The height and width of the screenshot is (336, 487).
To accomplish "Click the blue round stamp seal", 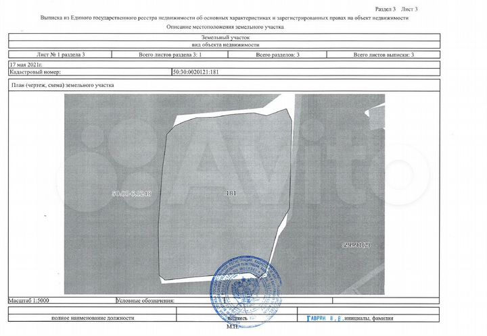I will [246, 291].
